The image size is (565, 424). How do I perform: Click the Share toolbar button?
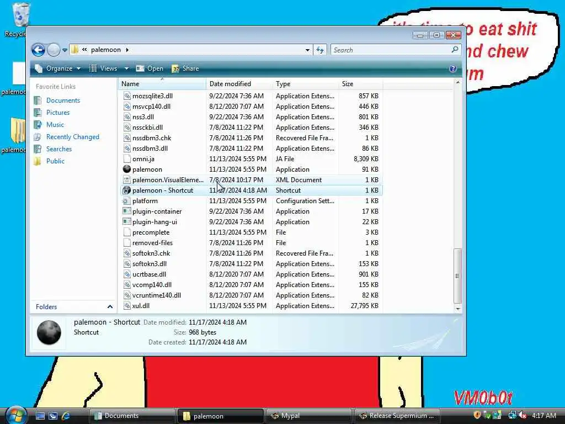[x=185, y=68]
